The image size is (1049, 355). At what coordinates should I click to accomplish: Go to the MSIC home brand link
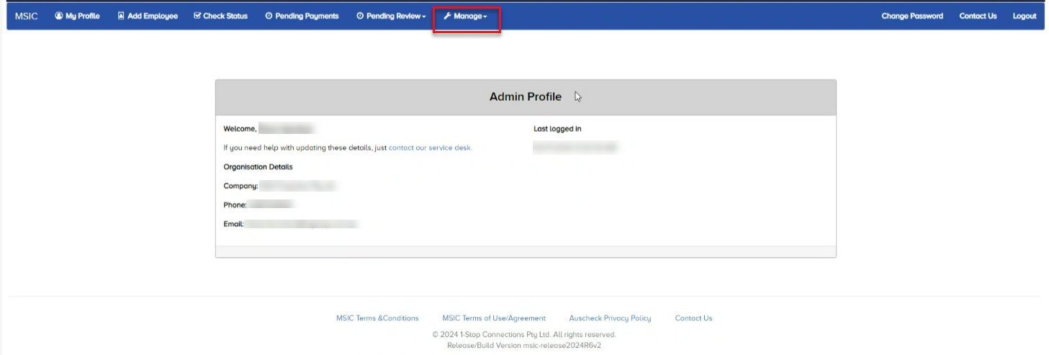(x=26, y=16)
